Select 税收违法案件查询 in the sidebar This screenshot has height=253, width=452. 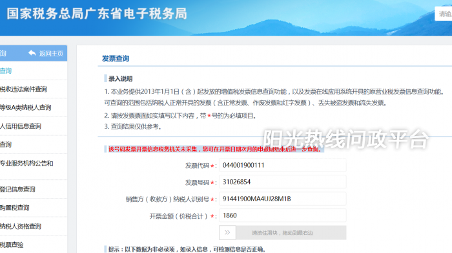tap(23, 89)
